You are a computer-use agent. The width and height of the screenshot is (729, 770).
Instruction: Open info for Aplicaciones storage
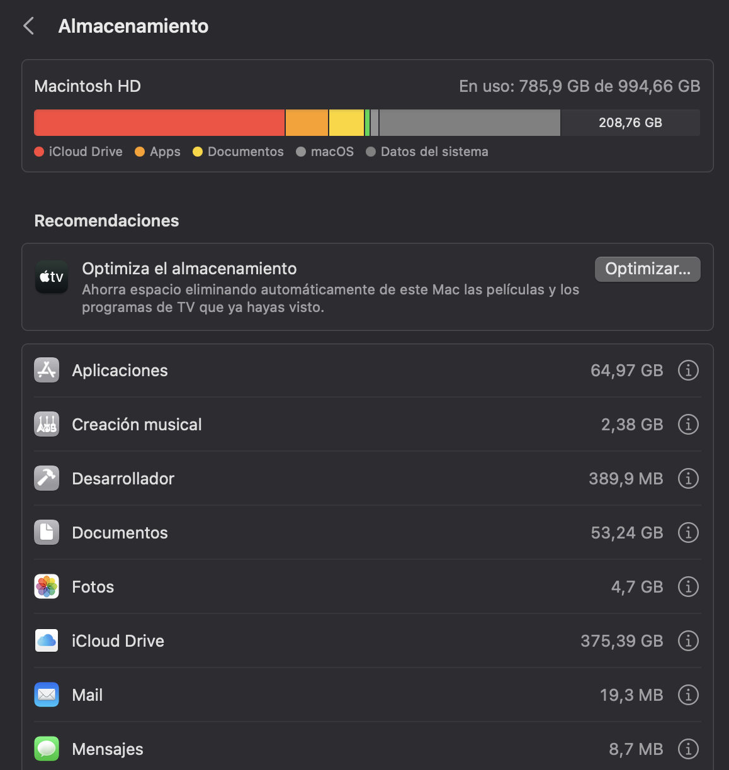pos(688,371)
